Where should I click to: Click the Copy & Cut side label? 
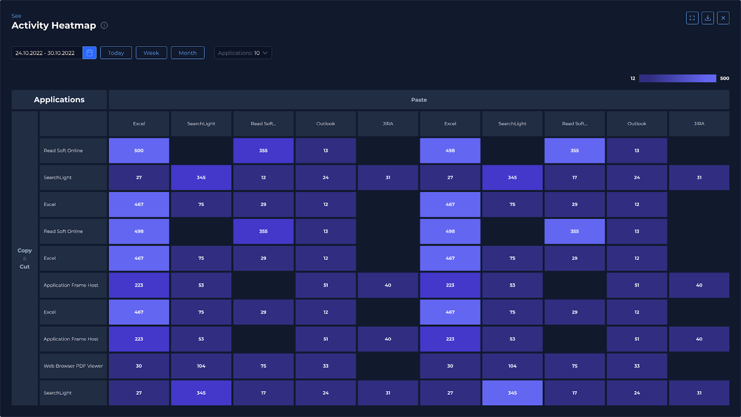(x=25, y=259)
